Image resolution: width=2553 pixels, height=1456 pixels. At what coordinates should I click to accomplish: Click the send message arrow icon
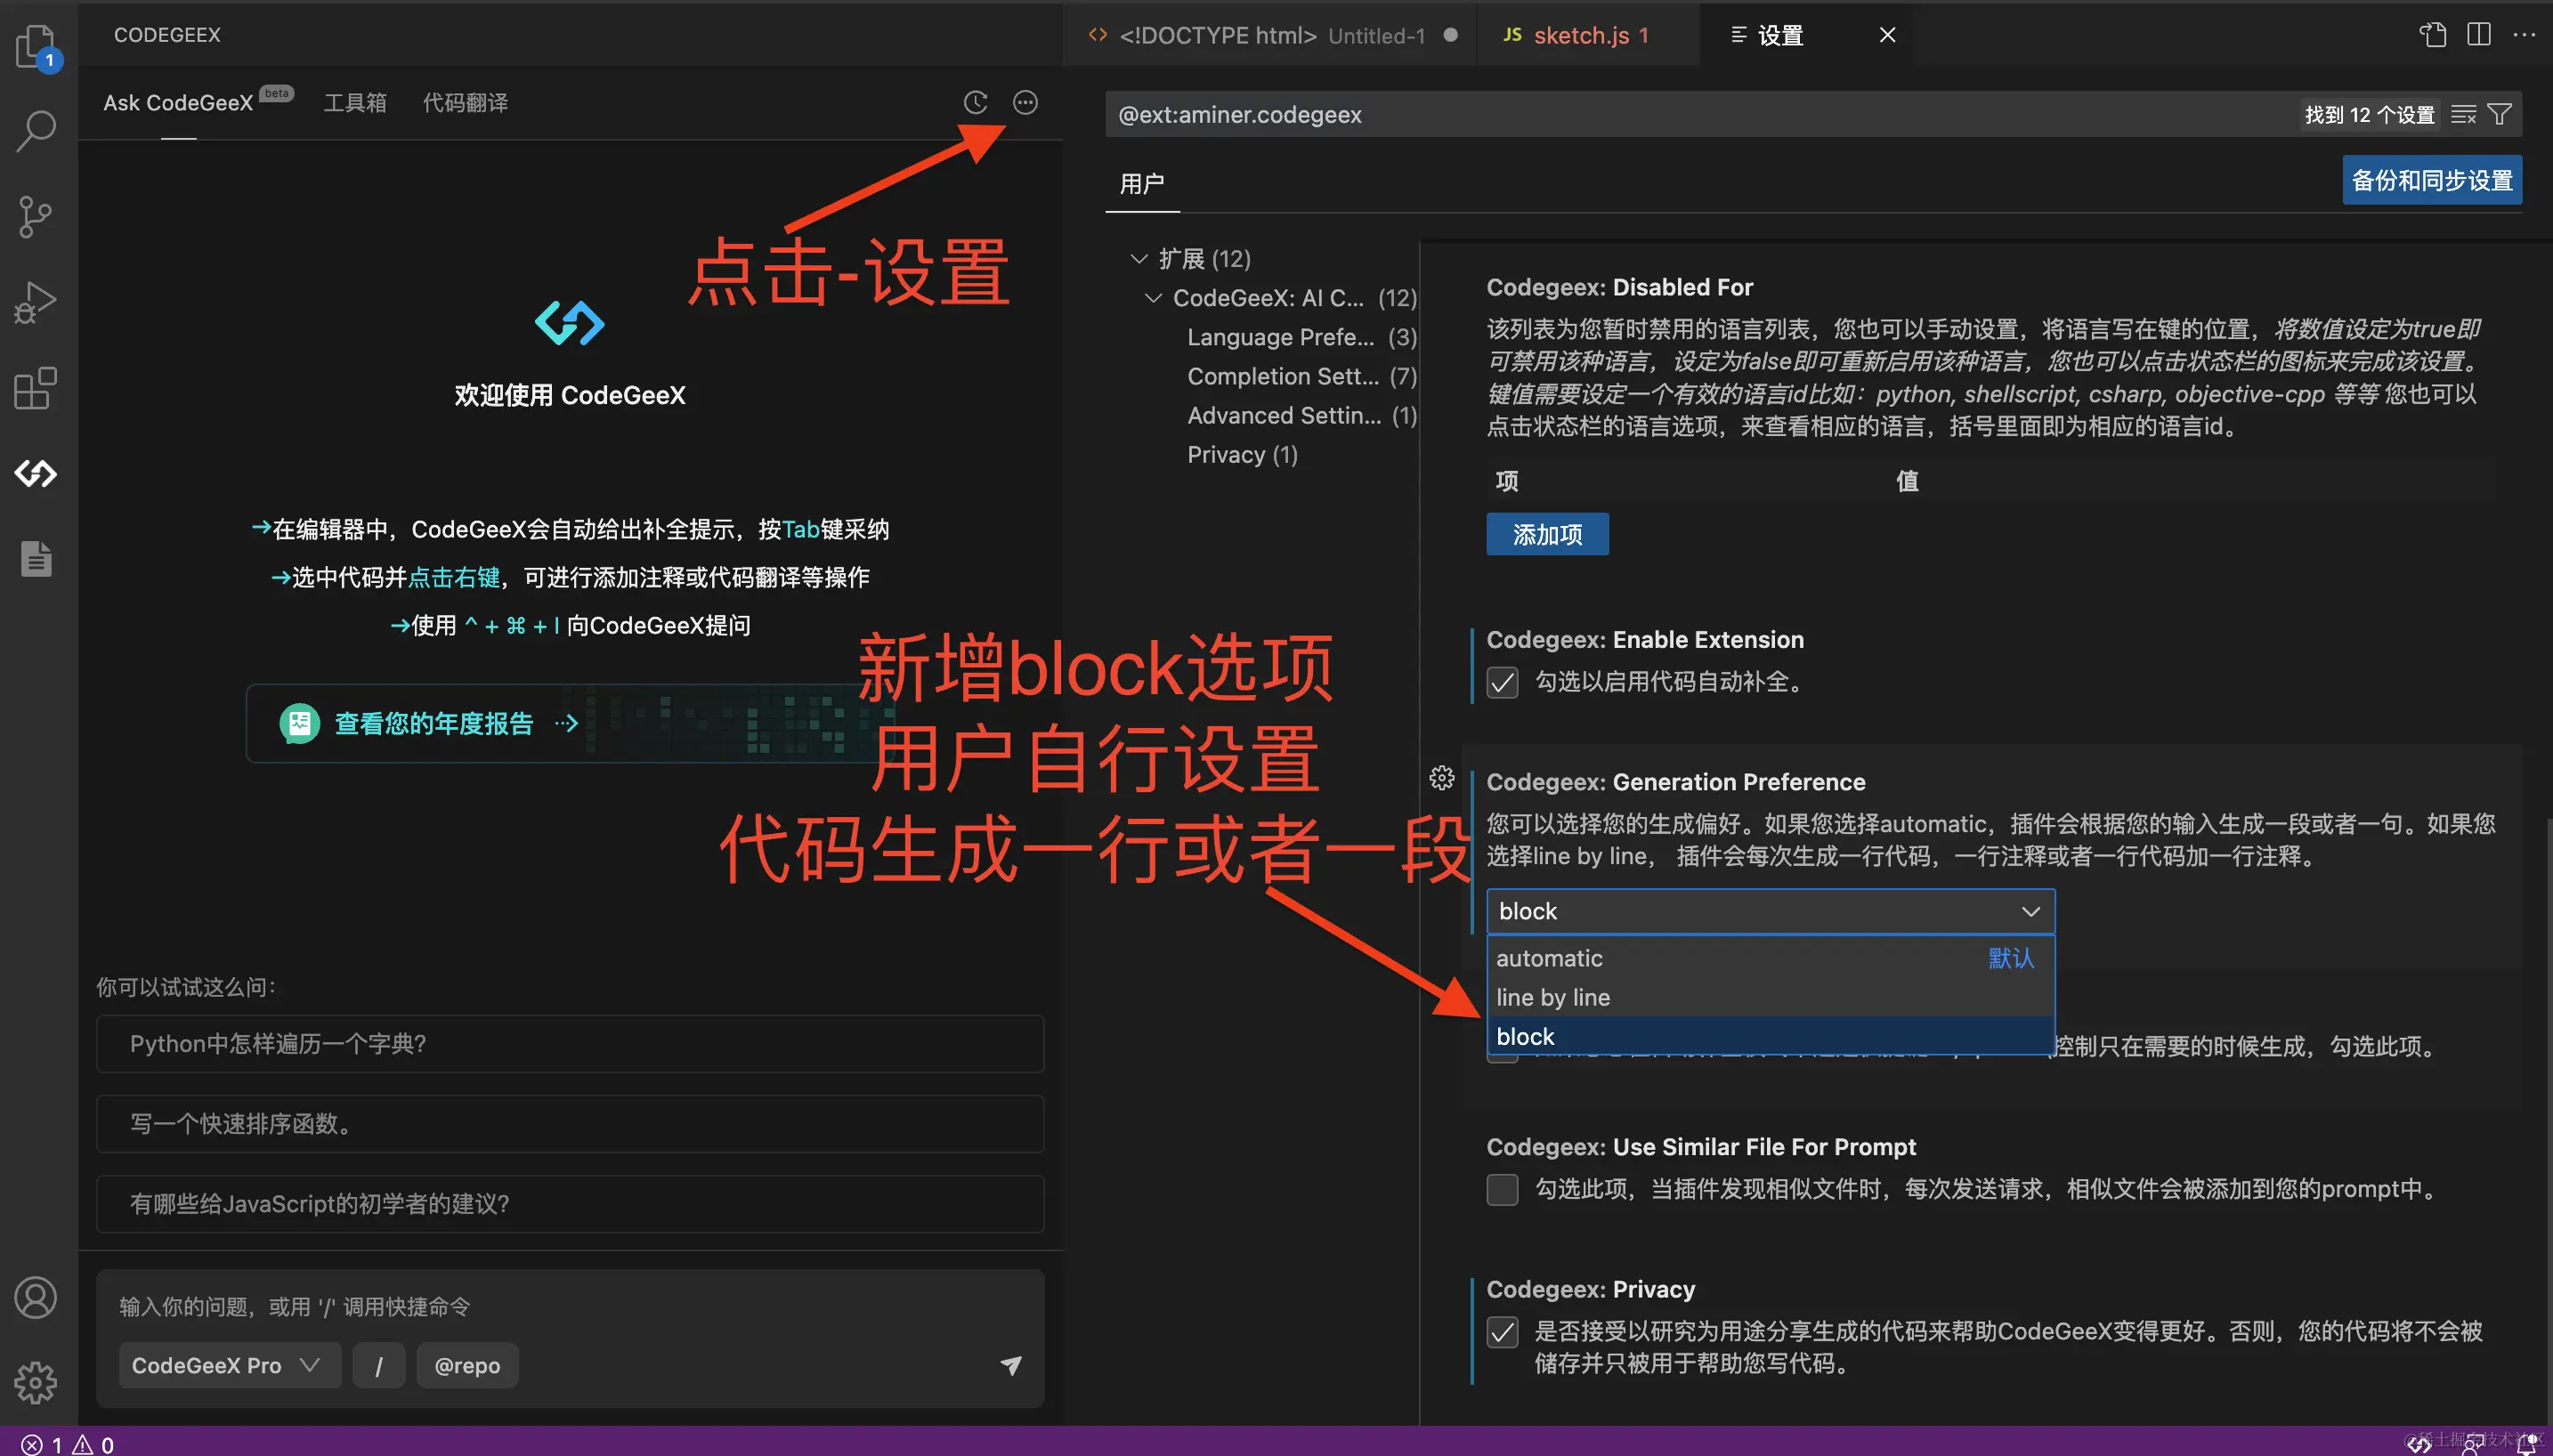tap(1011, 1365)
